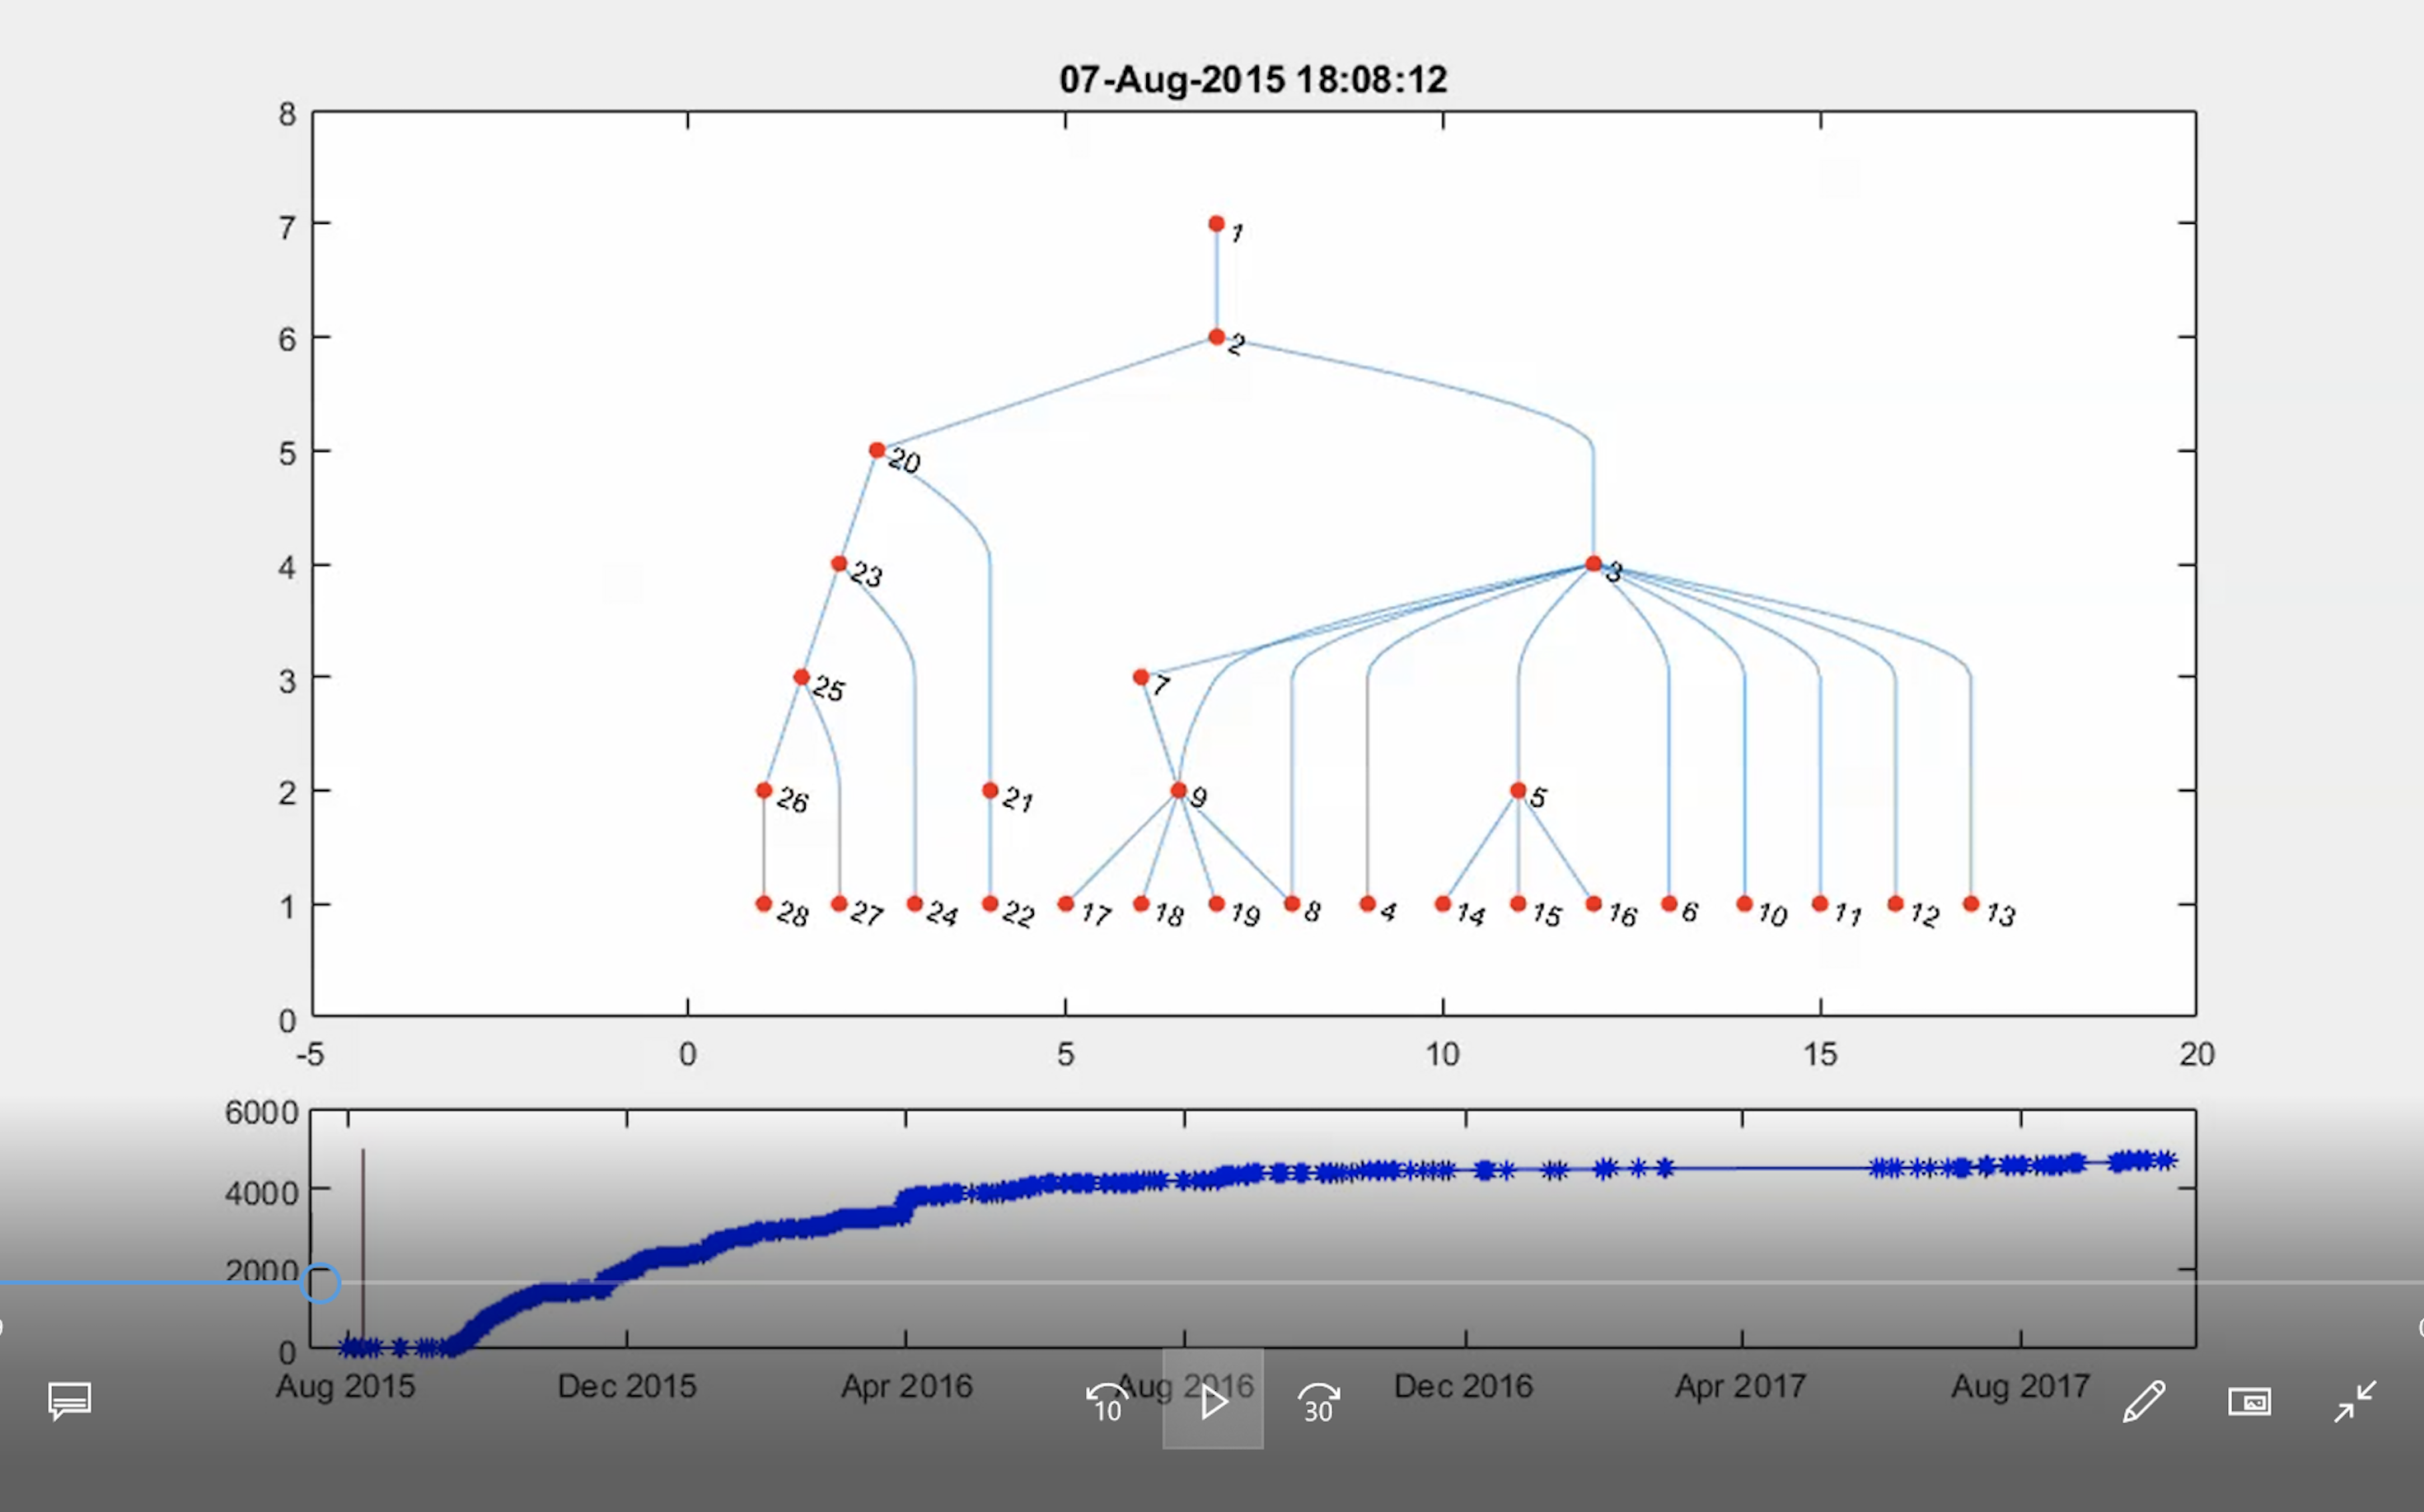This screenshot has width=2424, height=1512.
Task: Select node 20 in the tree
Action: pyautogui.click(x=877, y=451)
